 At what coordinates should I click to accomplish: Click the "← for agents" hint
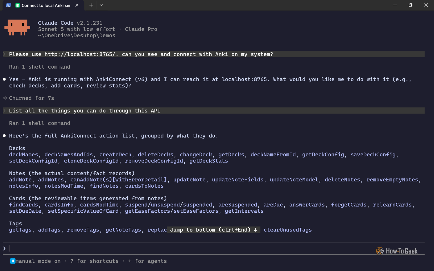pos(148,261)
